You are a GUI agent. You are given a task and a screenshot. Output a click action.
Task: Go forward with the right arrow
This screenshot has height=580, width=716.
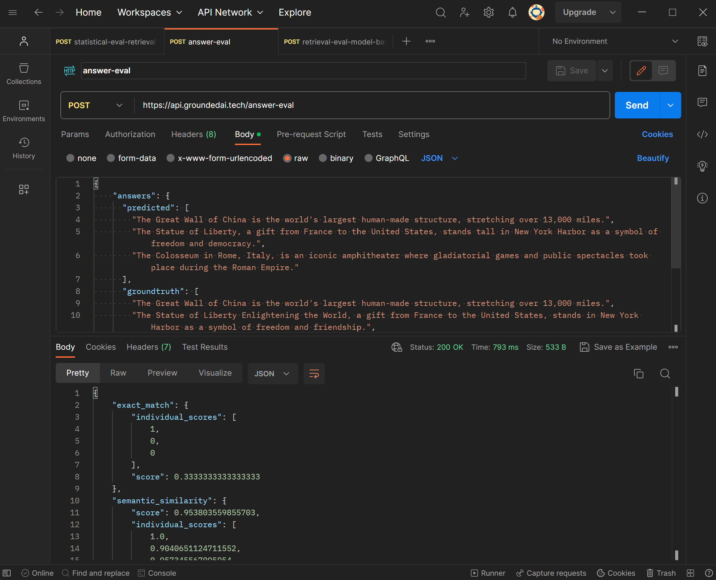(60, 12)
